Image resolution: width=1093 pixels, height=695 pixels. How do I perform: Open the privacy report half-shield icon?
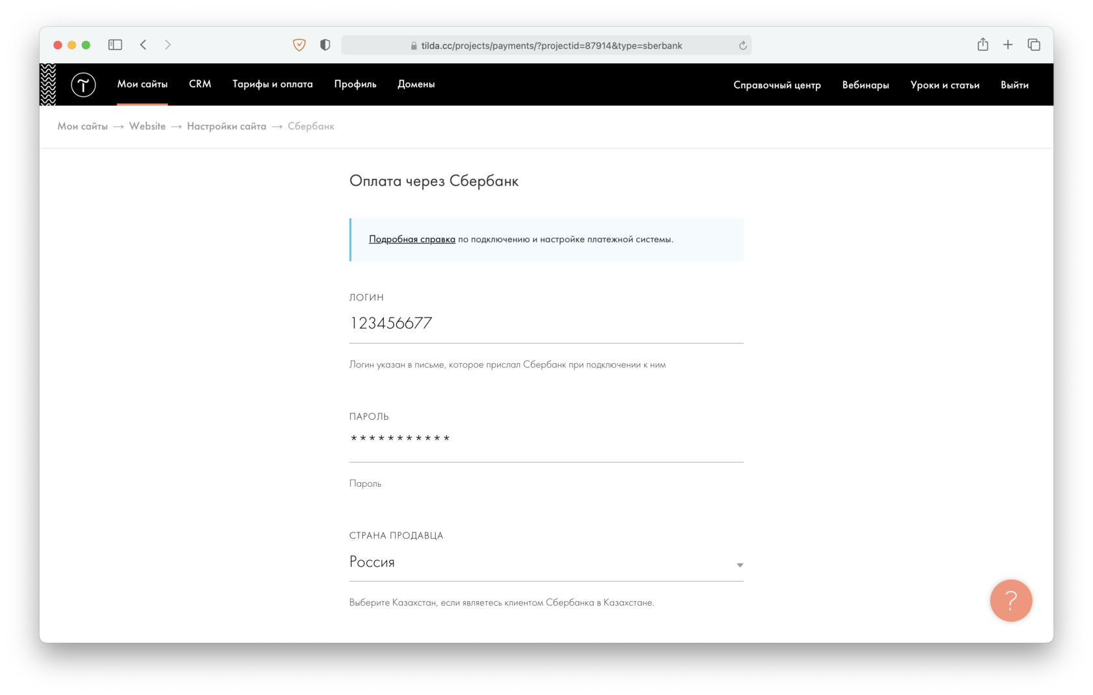pyautogui.click(x=325, y=45)
